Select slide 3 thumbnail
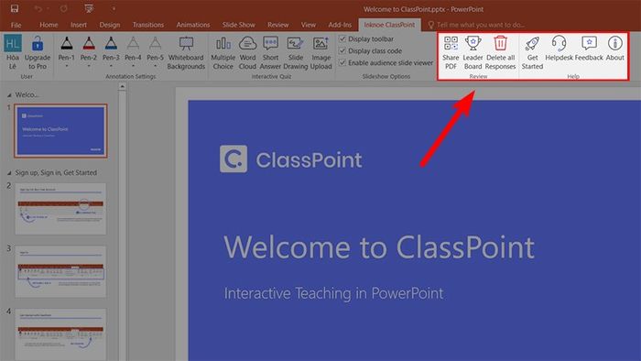This screenshot has width=641, height=361. click(61, 271)
